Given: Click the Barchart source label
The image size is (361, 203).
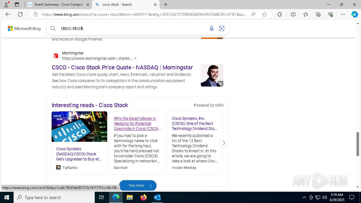Looking at the screenshot, I should [121, 167].
